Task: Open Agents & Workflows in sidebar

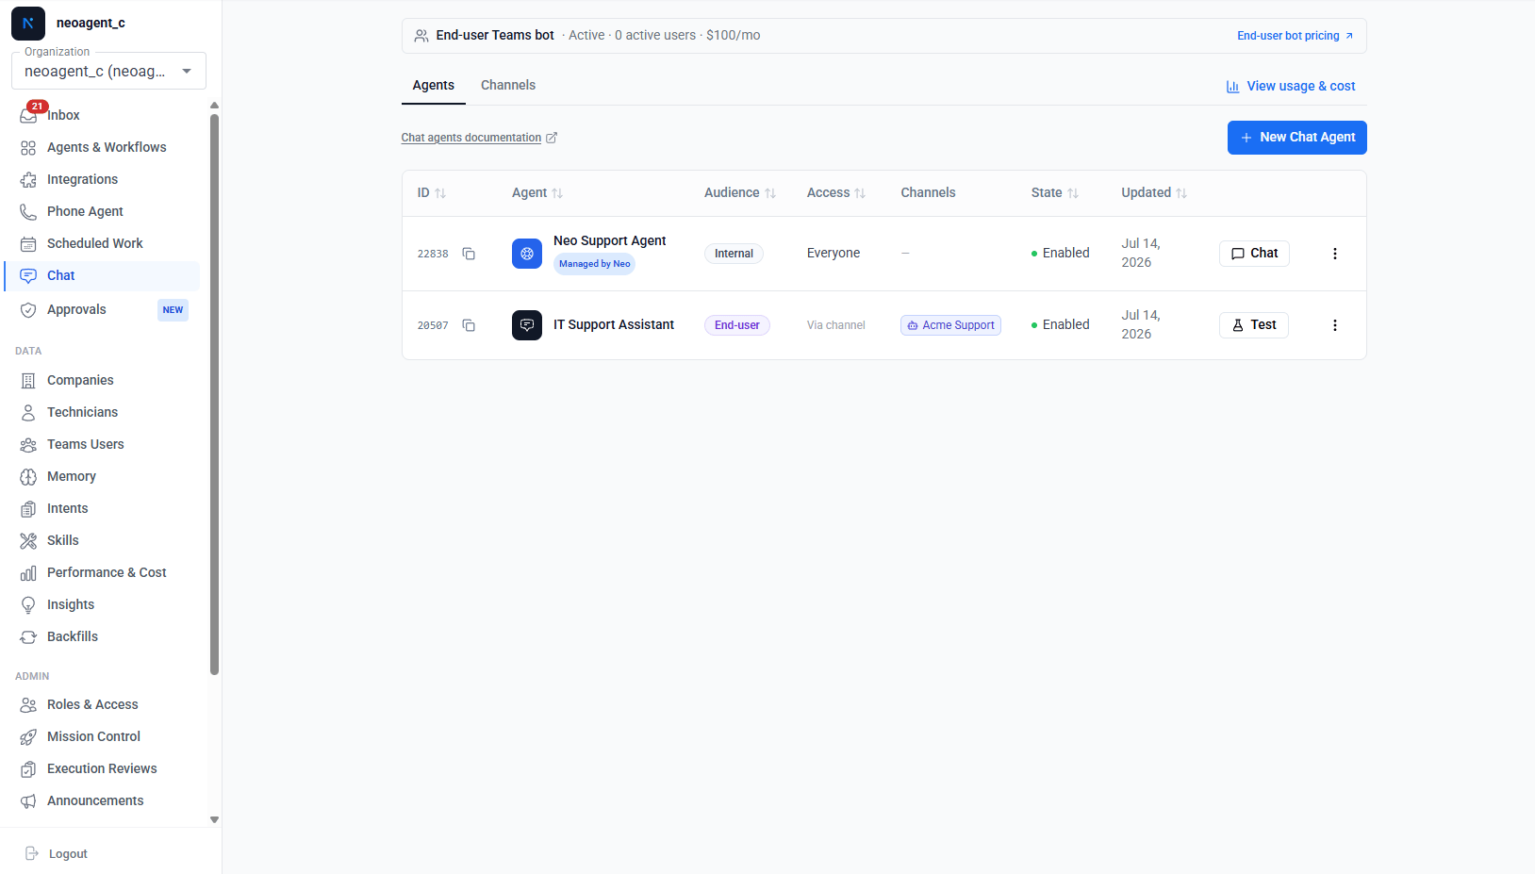Action: [102, 147]
